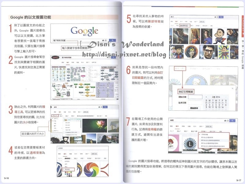Click the keyboard icon in Google homepage search box

pos(103,40)
